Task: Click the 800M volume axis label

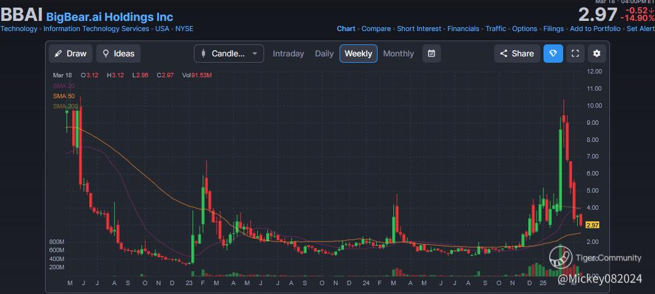Action: pos(56,242)
